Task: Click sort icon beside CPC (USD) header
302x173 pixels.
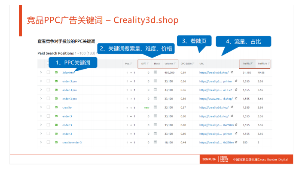Action: [x=193, y=64]
